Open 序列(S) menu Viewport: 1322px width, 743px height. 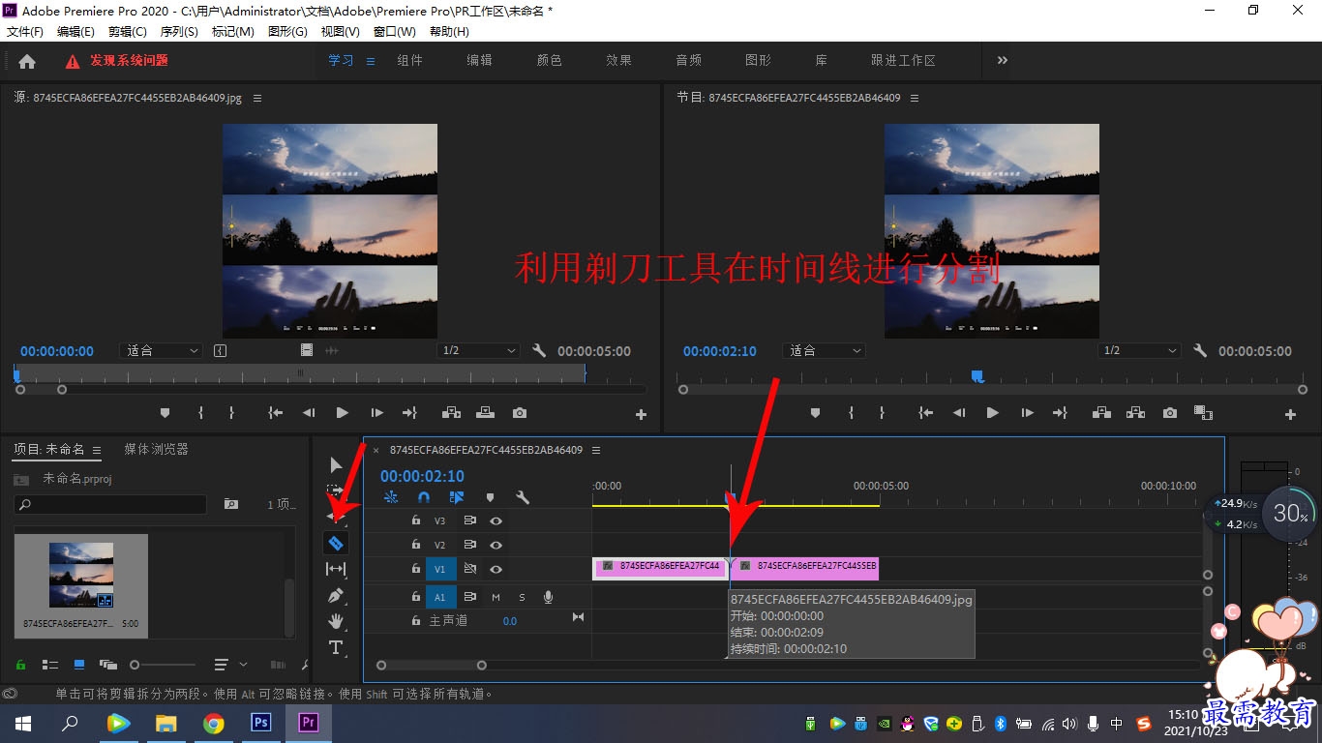point(179,32)
